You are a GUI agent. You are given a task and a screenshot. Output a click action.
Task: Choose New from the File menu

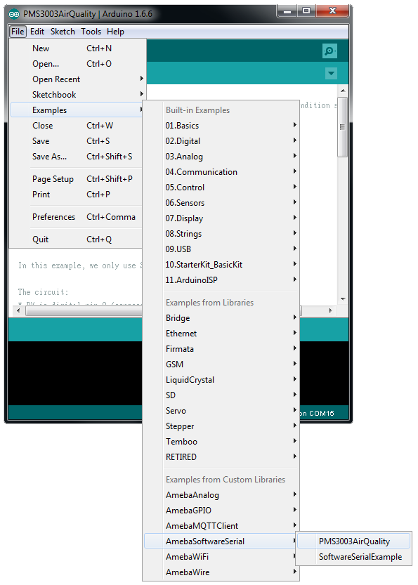pyautogui.click(x=77, y=48)
